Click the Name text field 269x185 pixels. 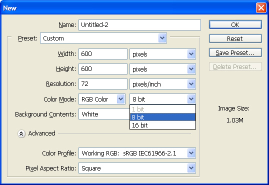tap(139, 25)
